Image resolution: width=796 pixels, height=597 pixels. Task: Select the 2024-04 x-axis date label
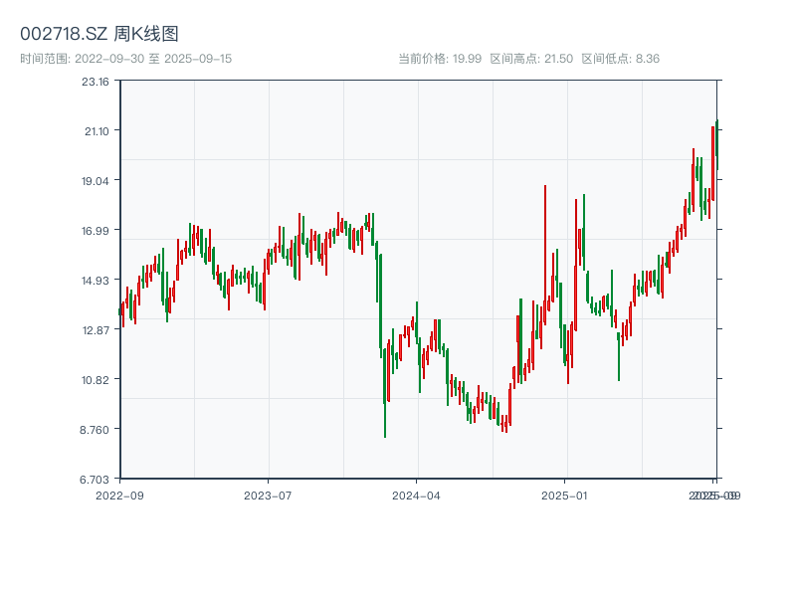tap(417, 495)
